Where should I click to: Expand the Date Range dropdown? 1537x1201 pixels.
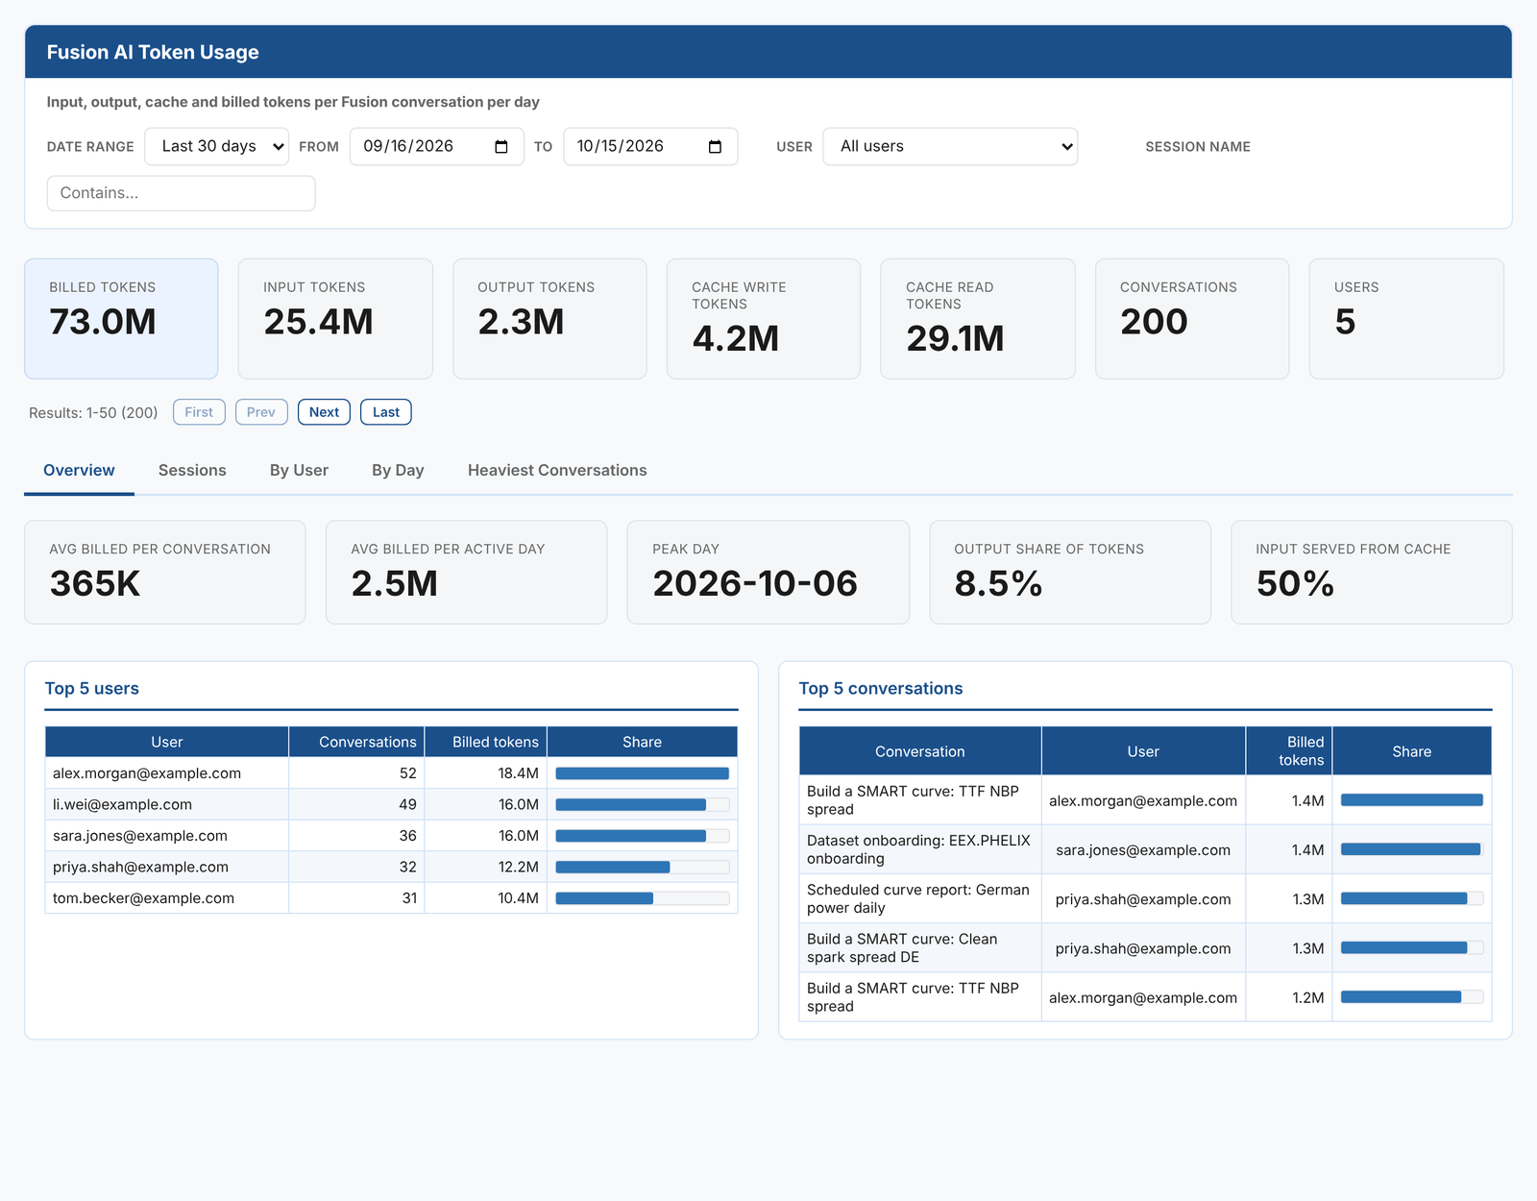216,147
